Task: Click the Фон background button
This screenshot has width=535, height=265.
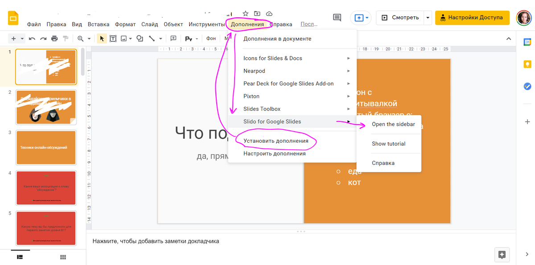Action: tap(211, 39)
